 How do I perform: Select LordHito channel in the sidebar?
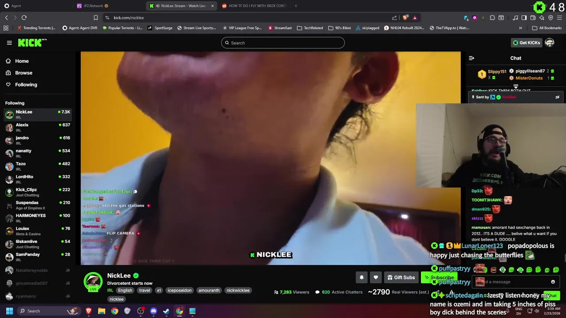click(37, 179)
